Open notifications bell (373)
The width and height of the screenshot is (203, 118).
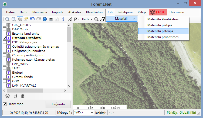(158, 12)
